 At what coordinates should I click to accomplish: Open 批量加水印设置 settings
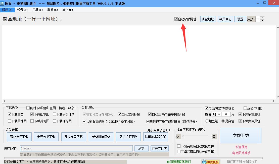pos(156,137)
